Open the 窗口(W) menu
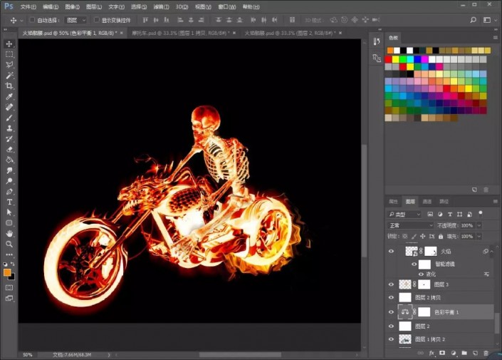Screen dimensions: 502x360 [x=226, y=6]
